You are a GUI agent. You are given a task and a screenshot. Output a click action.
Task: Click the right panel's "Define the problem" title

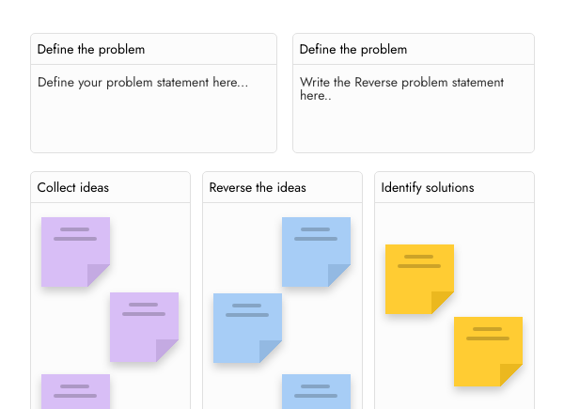[353, 49]
